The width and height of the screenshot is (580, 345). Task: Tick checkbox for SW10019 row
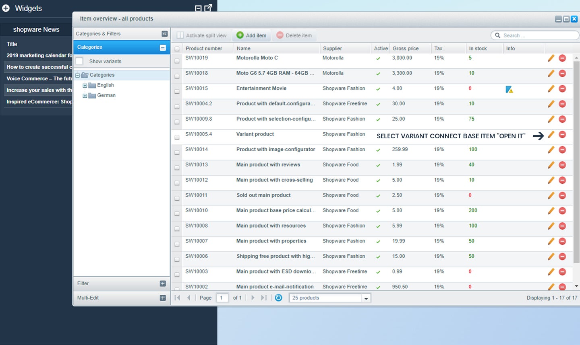(x=177, y=61)
